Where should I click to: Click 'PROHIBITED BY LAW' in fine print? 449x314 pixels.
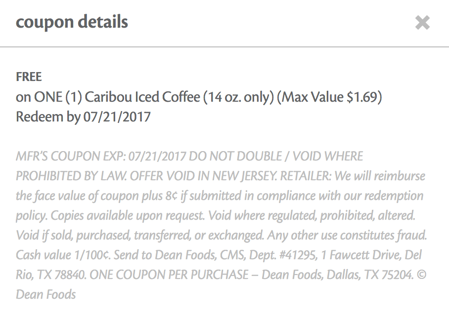tap(71, 176)
